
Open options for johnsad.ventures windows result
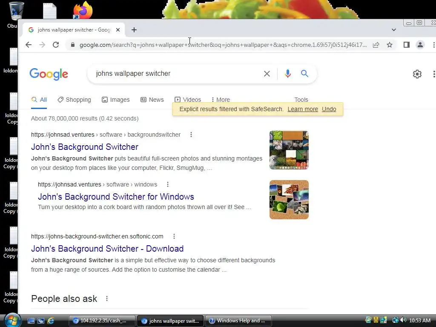tap(168, 184)
